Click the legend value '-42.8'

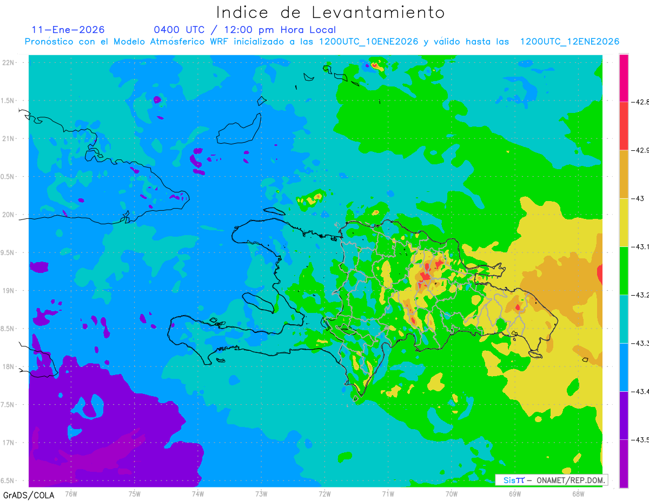(640, 102)
